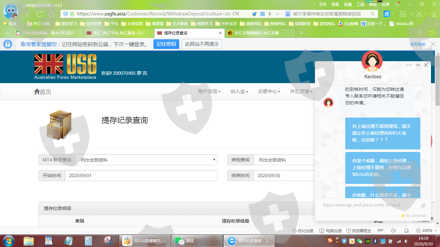Toggle browser sound mute in status bar
This screenshot has height=247, width=440.
(x=393, y=231)
